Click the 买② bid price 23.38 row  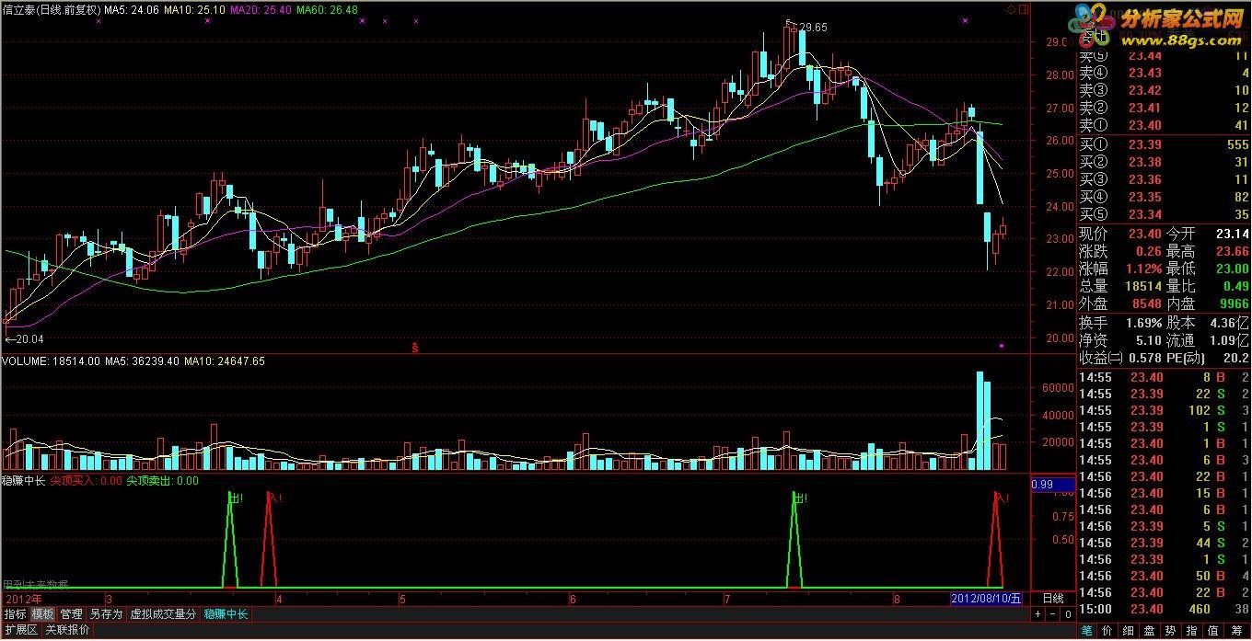point(1164,162)
